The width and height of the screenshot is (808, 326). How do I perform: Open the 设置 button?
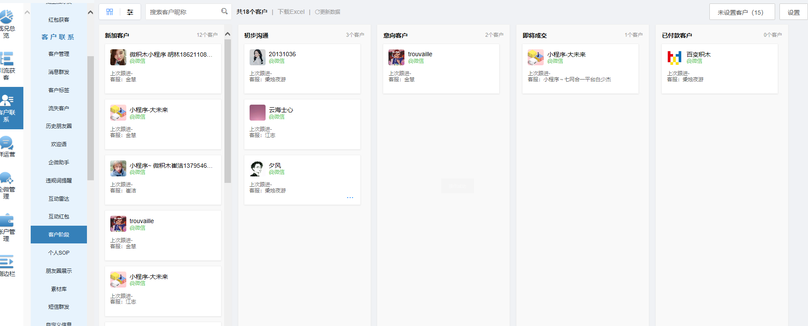coord(793,12)
